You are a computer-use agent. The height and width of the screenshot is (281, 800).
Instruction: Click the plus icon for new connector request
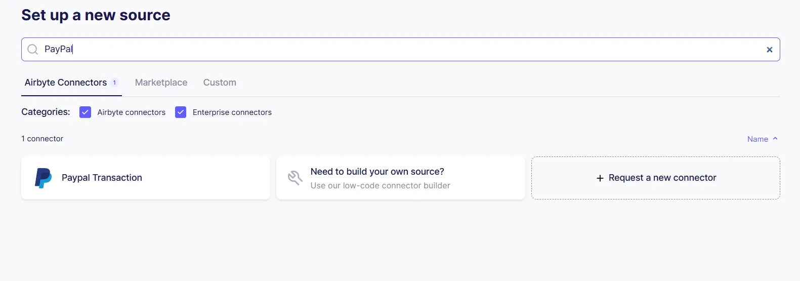pos(600,178)
